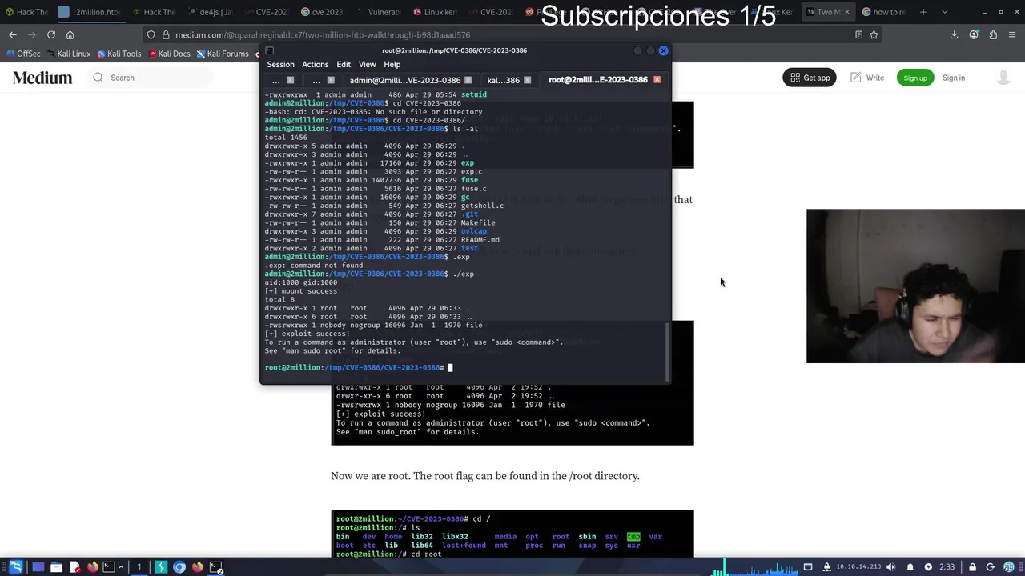Switch to the 'how to re' browser tab
Image resolution: width=1025 pixels, height=576 pixels.
(882, 12)
